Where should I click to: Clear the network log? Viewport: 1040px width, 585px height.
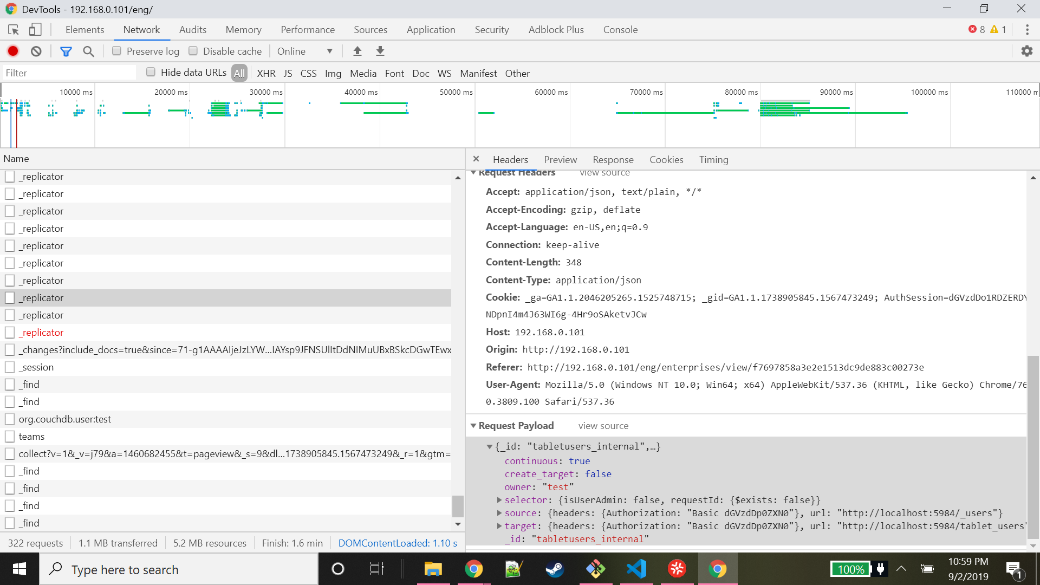[x=35, y=50]
